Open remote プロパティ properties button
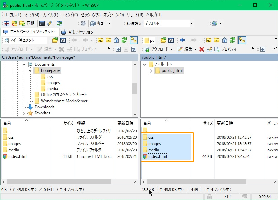The image size is (278, 200). 226,49
